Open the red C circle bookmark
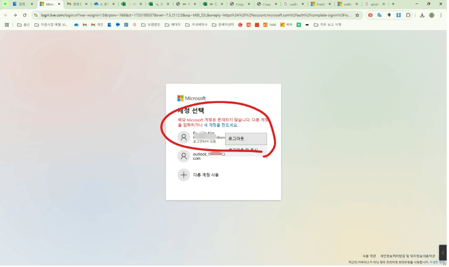This screenshot has width=449, height=267. [241, 25]
